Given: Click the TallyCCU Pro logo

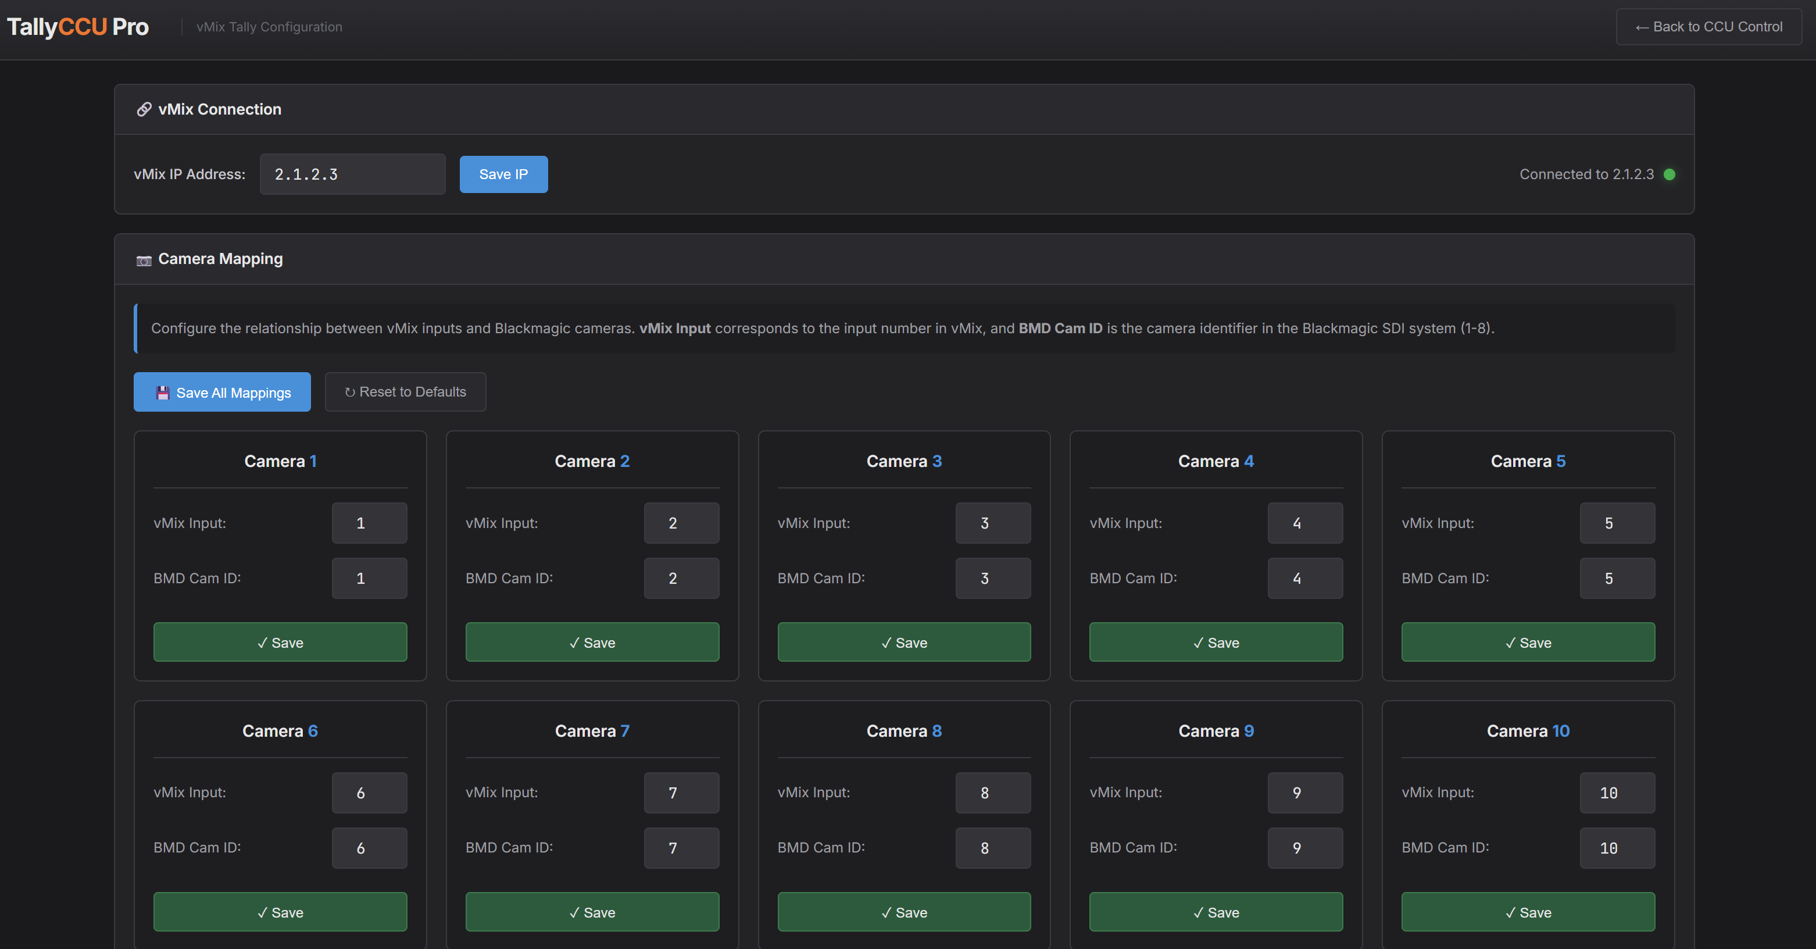Looking at the screenshot, I should [x=77, y=27].
